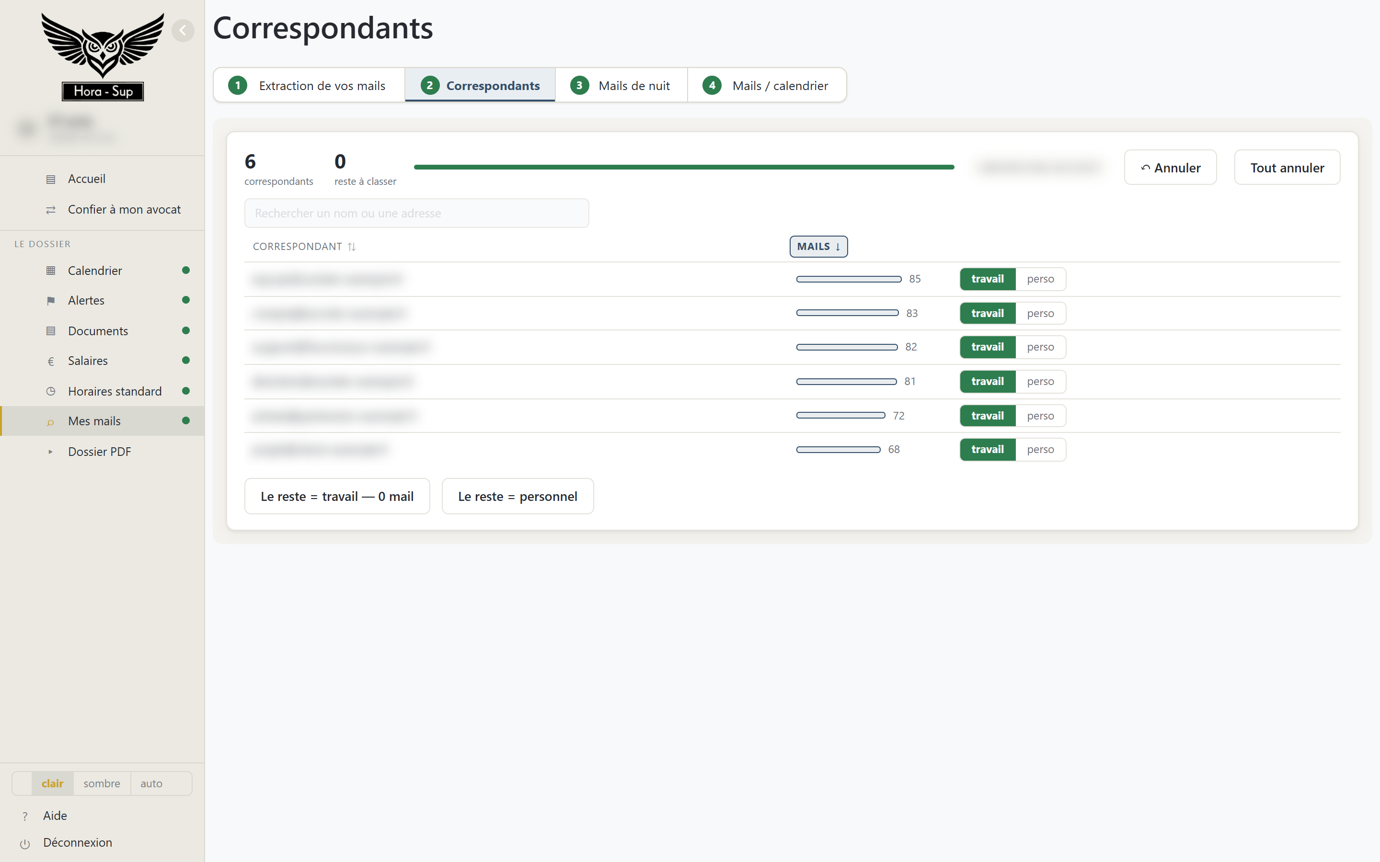The image size is (1380, 862).
Task: Open the Mails / calendrier tab
Action: point(766,86)
